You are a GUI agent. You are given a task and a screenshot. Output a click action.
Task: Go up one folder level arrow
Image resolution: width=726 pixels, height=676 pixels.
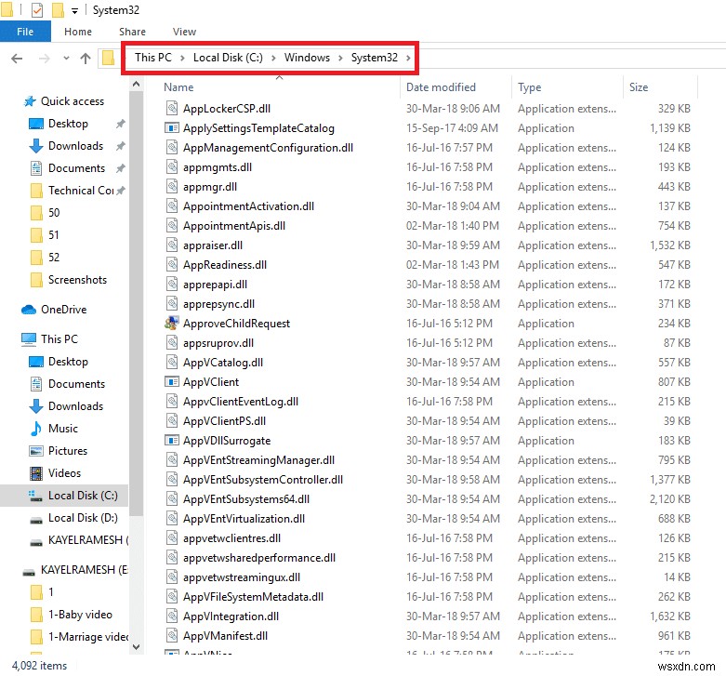[x=86, y=59]
